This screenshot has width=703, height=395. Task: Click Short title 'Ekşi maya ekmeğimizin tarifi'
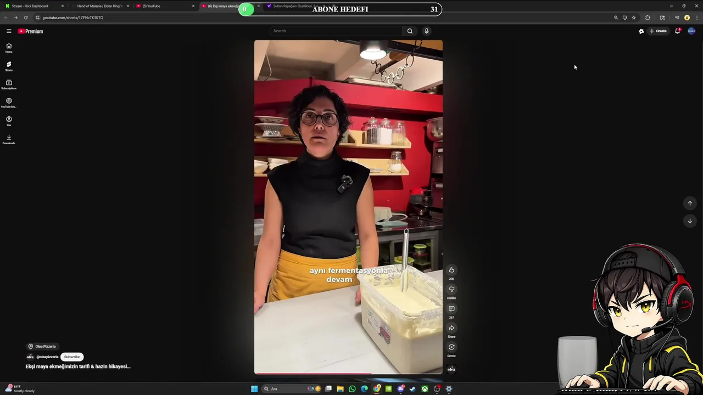pos(78,366)
